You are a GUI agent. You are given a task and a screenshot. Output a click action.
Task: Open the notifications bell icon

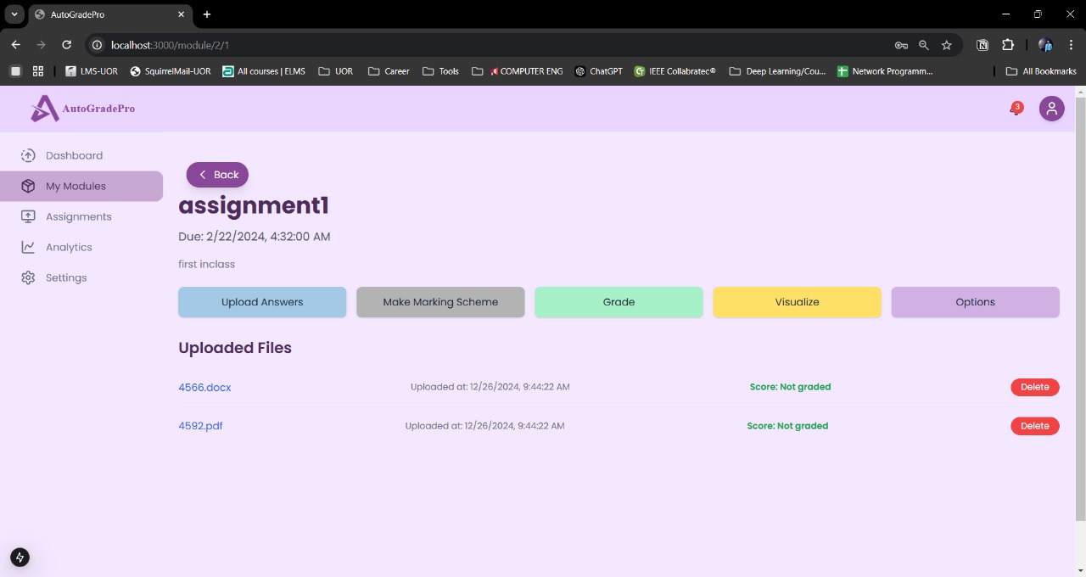point(1016,109)
